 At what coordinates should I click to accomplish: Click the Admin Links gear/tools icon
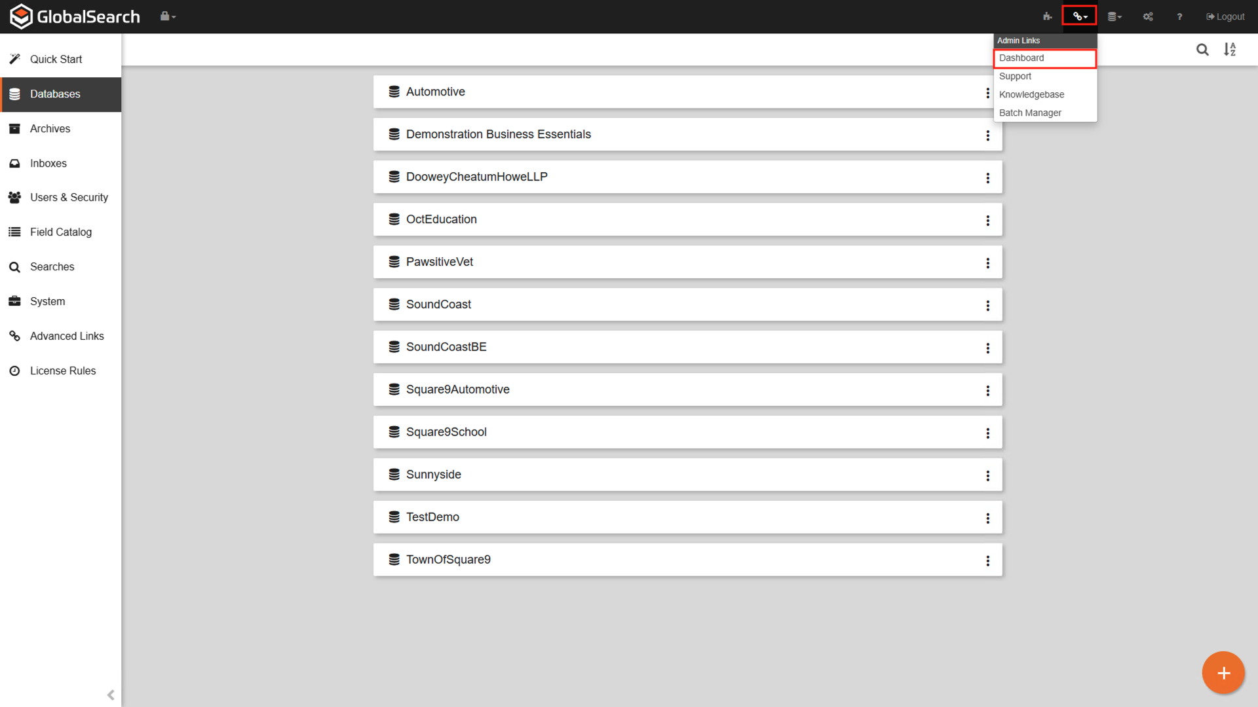[1079, 16]
